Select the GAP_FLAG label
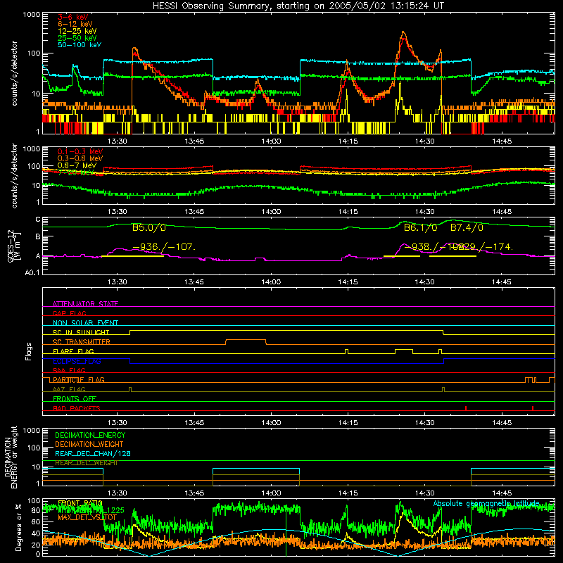 click(69, 313)
